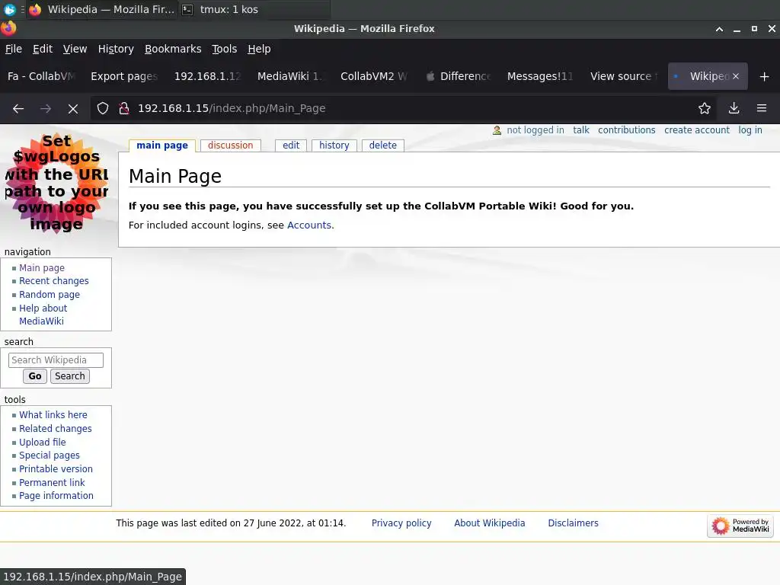This screenshot has width=780, height=585.
Task: Go back with the browser back arrow
Action: point(18,108)
